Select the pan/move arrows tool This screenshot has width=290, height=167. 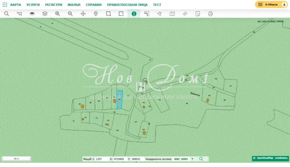coord(83,14)
